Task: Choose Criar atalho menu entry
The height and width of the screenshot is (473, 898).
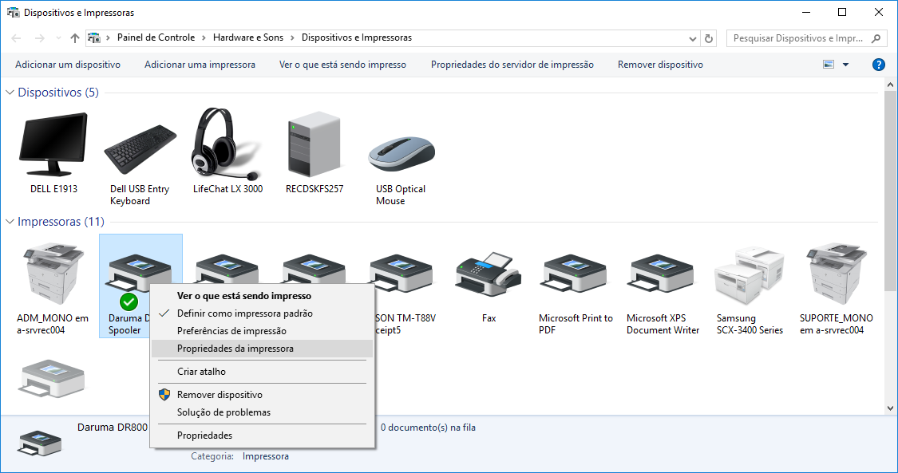Action: pos(263,371)
